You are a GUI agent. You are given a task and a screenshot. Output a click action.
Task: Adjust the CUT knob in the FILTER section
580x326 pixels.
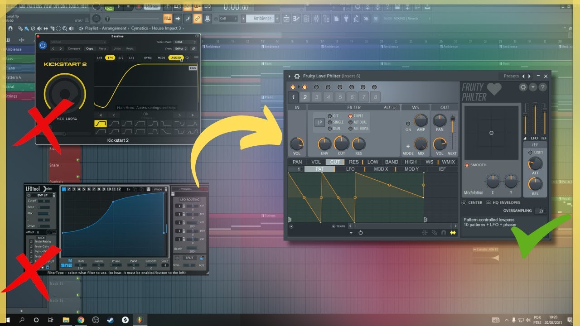click(341, 144)
